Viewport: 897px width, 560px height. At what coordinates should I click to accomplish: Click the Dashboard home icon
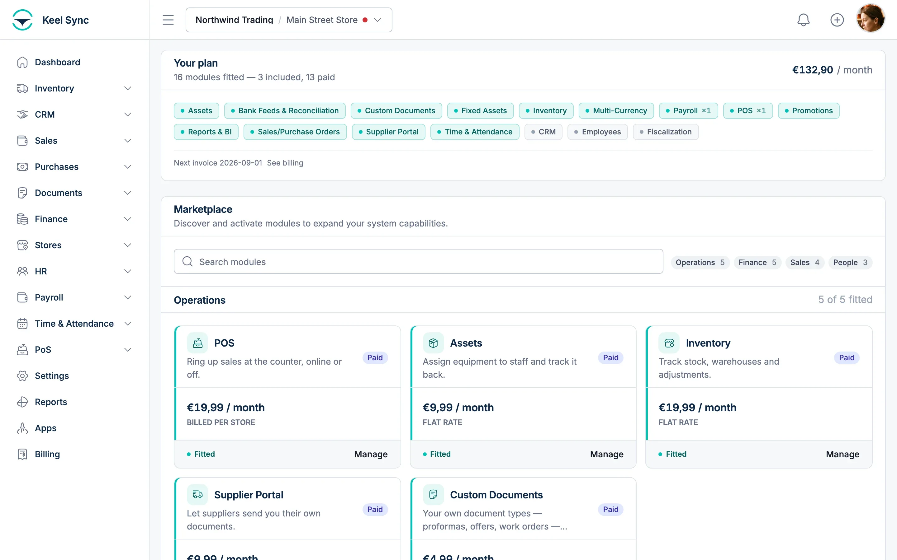(x=22, y=62)
